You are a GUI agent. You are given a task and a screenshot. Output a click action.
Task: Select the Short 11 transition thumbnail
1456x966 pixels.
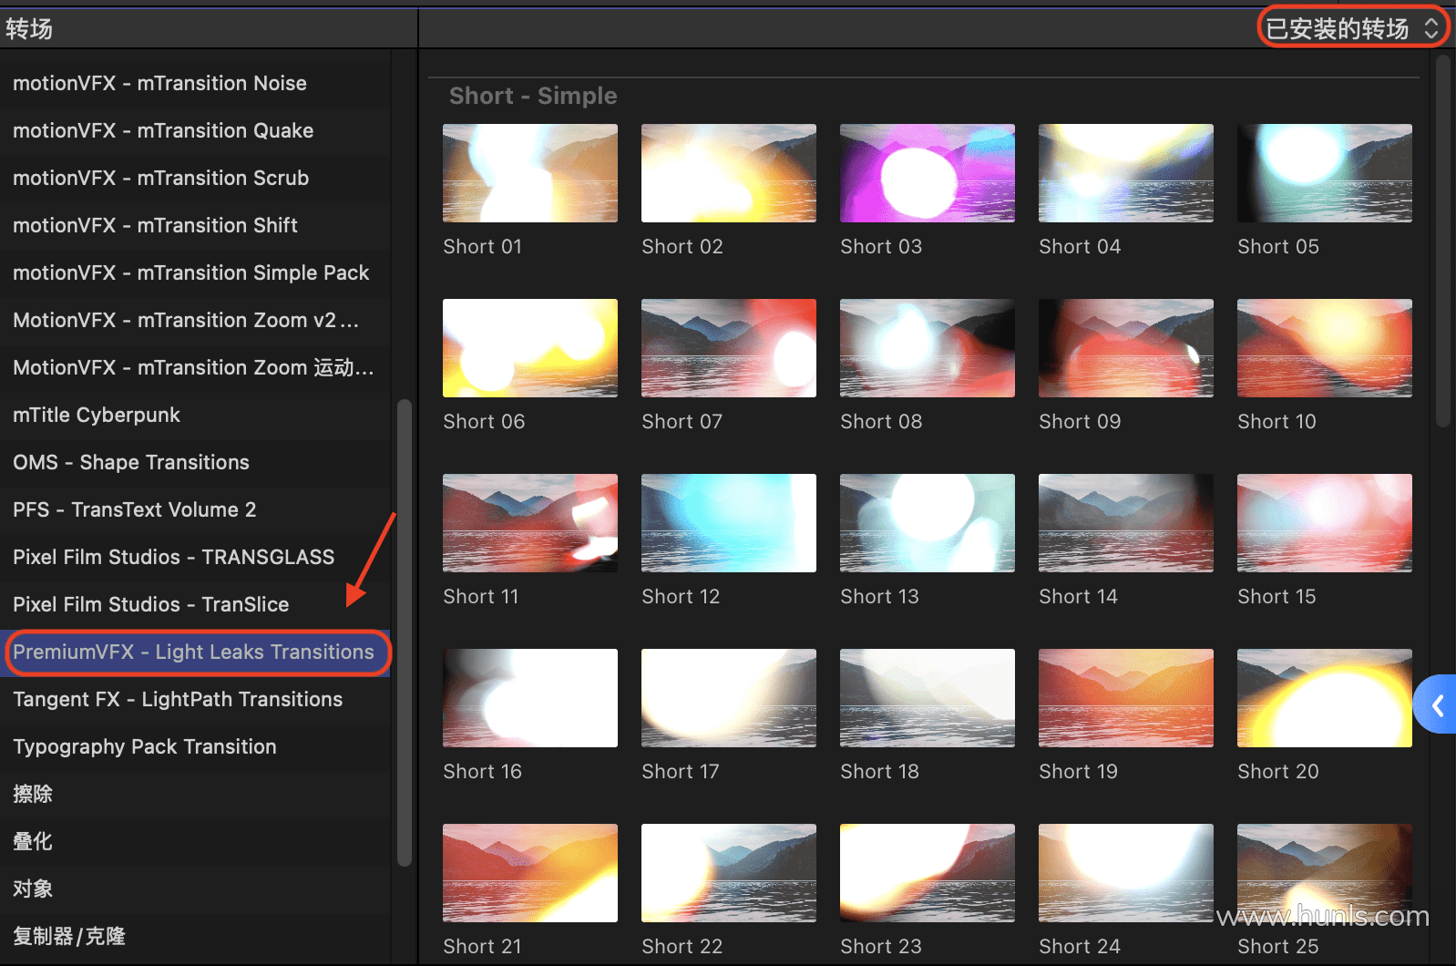[530, 523]
